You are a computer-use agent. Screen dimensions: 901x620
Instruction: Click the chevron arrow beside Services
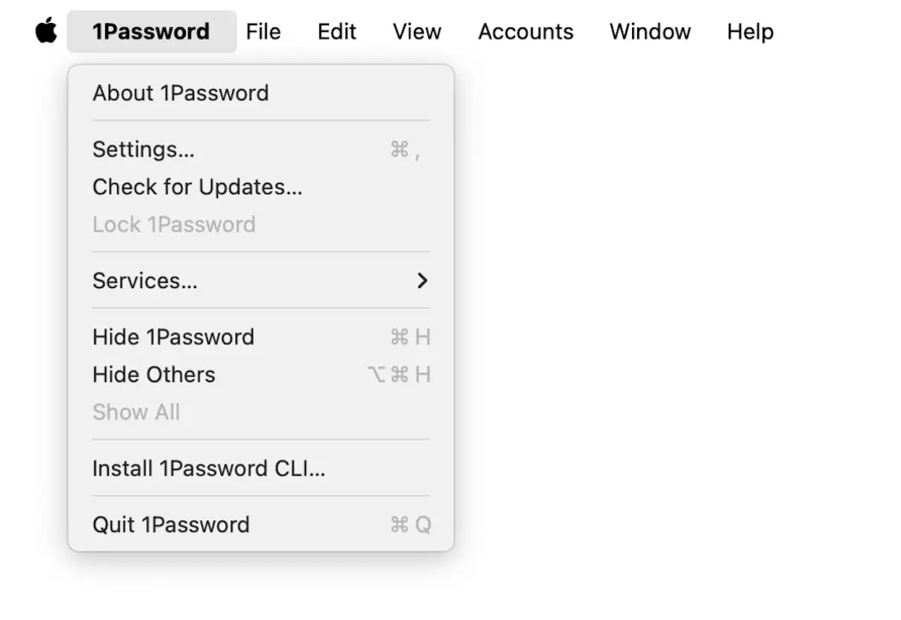coord(422,281)
